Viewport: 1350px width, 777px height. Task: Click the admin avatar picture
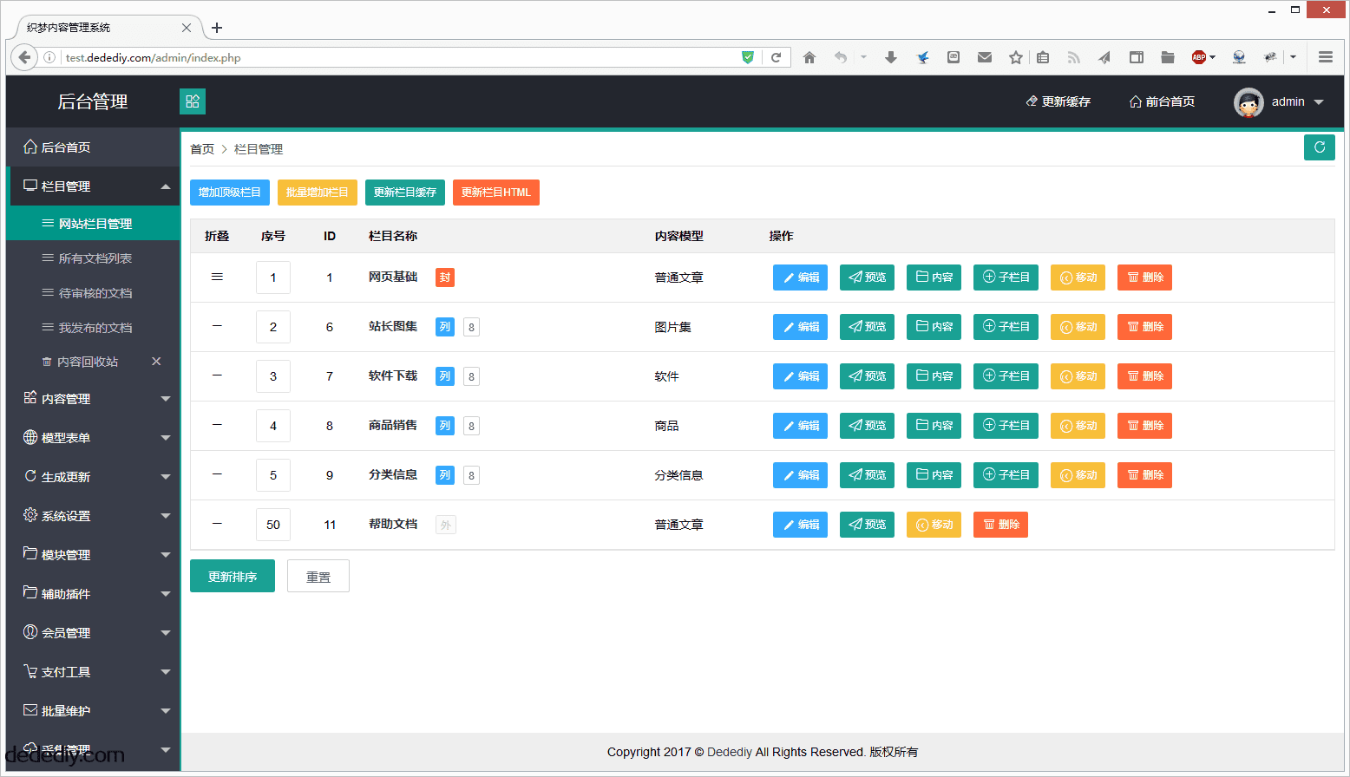[1248, 102]
